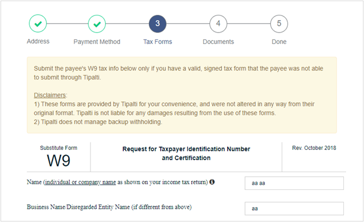This screenshot has height=222, width=364.
Task: Select the Tax Forms step label
Action: coord(157,42)
